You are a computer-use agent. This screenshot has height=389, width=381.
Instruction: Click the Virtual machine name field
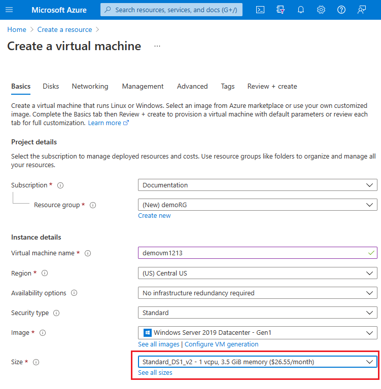point(258,253)
